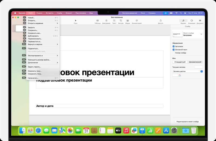Screen dimensions: 216x141
Task: Uncheck the Основной текст checkbox
Action: point(173,50)
